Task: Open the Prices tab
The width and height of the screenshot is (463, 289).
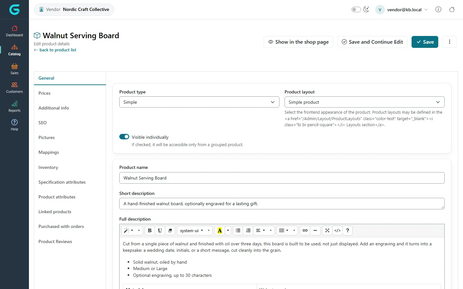Action: pos(70,93)
